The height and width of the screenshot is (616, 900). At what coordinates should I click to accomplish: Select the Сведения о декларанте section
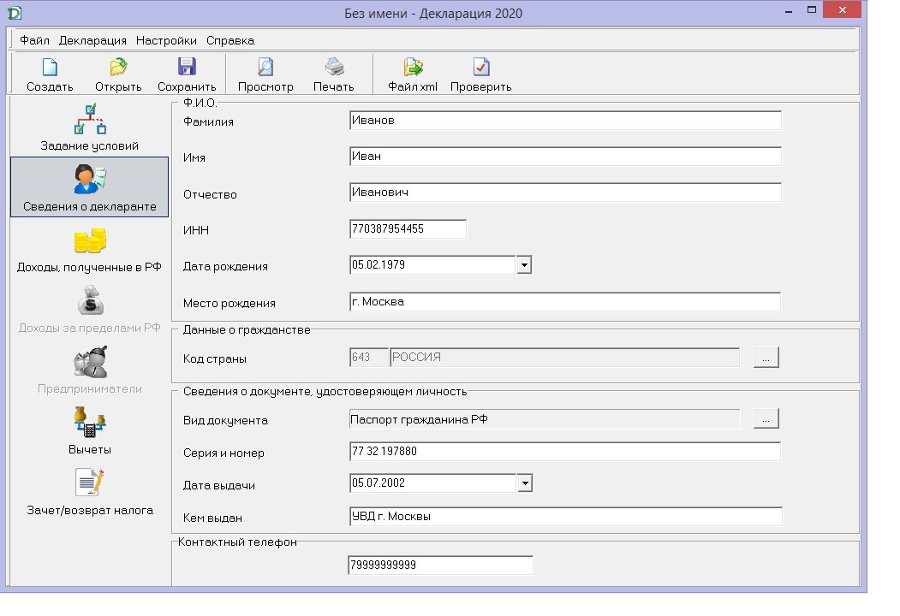(x=90, y=187)
